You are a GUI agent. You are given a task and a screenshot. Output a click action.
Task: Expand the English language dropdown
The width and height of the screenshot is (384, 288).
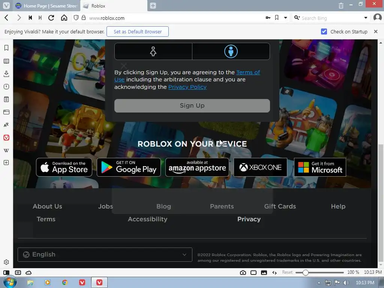(x=105, y=255)
